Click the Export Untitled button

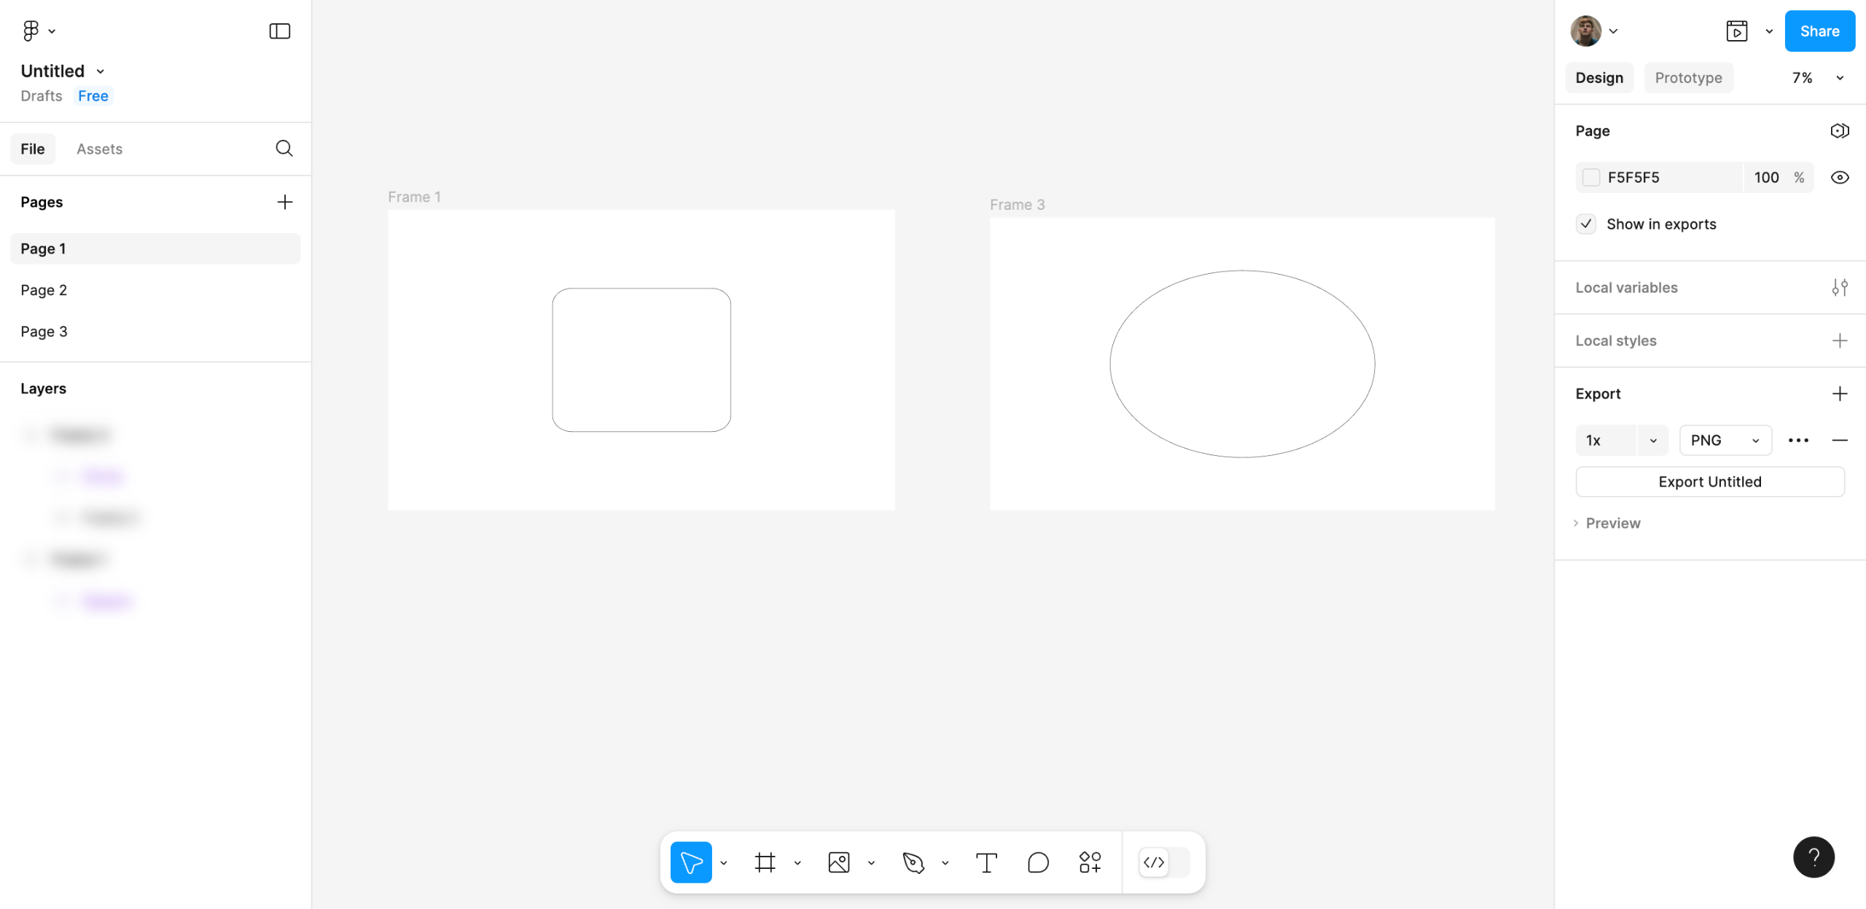1709,481
